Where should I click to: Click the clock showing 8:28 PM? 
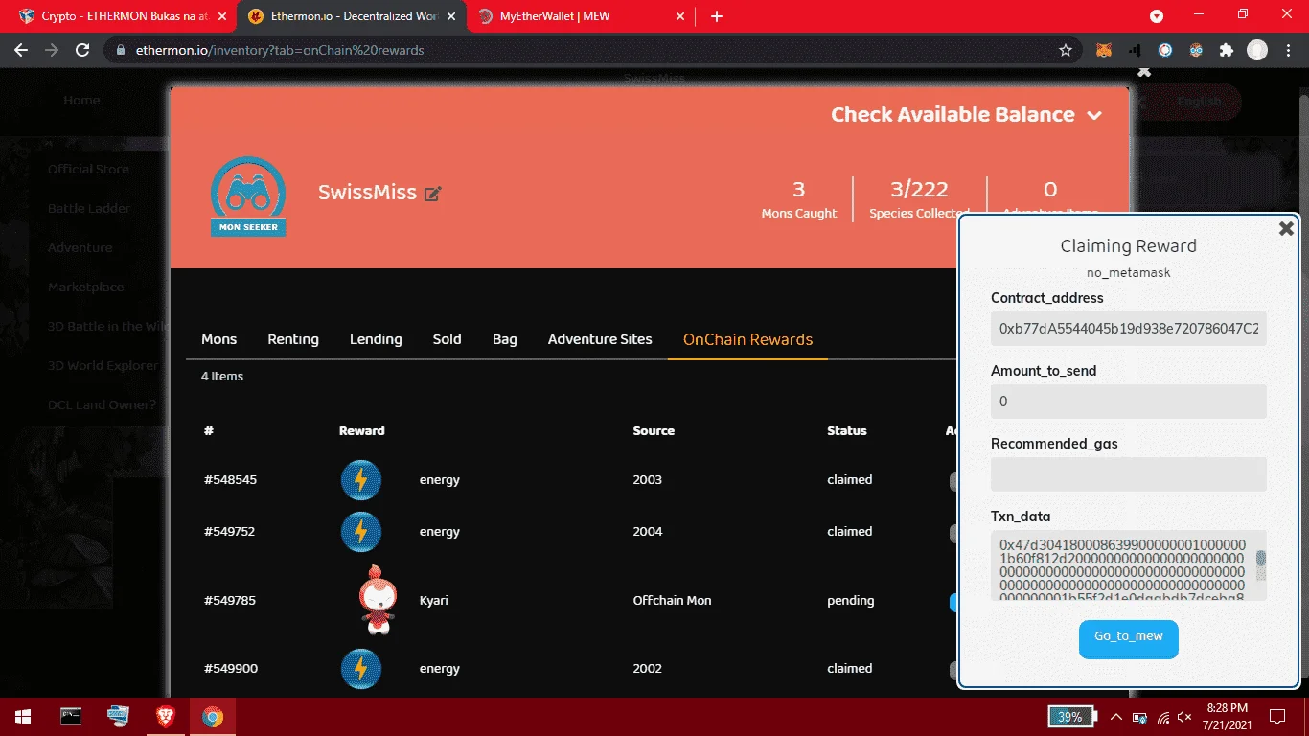pos(1229,709)
